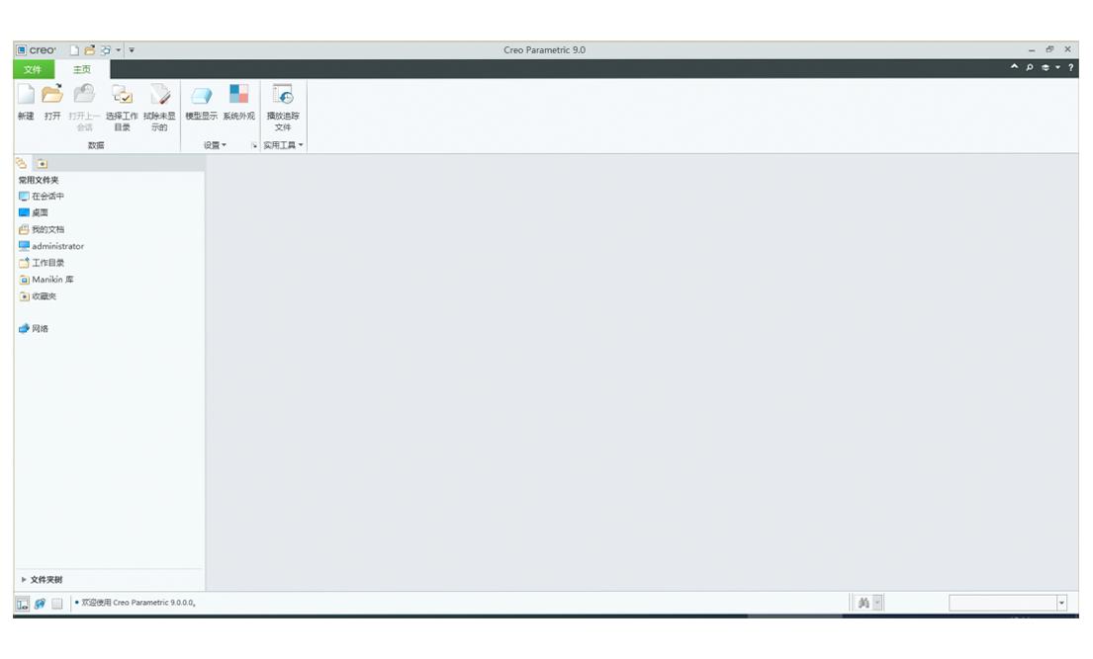Open the selection filter dropdown in status bar
This screenshot has height=659, width=1093.
pos(1062,603)
